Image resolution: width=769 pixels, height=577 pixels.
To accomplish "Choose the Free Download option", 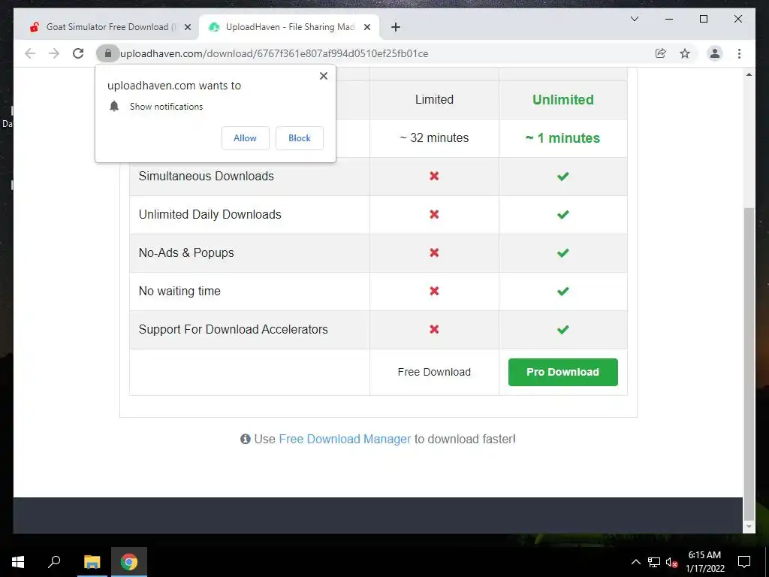I will coord(434,372).
